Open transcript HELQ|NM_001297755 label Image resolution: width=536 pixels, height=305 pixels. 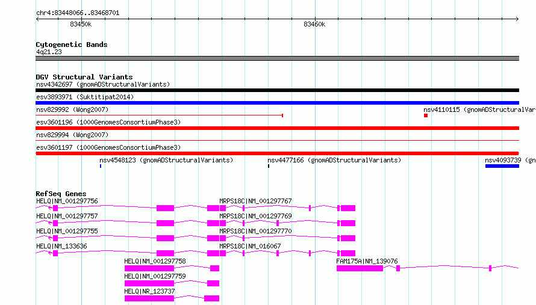(x=67, y=231)
